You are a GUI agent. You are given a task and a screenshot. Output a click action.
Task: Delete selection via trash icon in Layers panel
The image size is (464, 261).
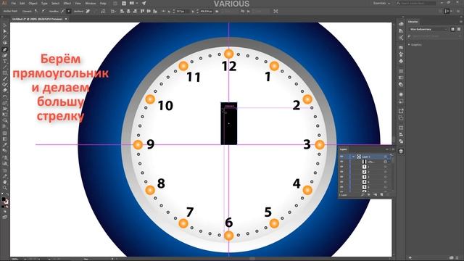(388, 195)
